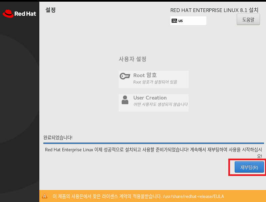The image size is (266, 202).
Task: Click RED HAT ENTERPRISE LINUX 8.1 설치 title
Action: [x=214, y=10]
